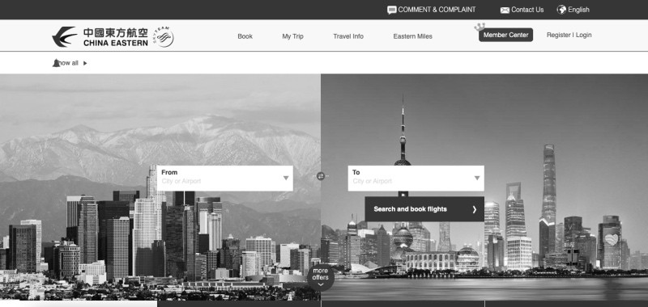
Task: Click the China Eastern bird logo
Action: (x=65, y=36)
